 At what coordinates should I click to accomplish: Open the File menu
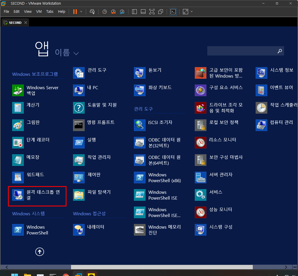(6, 12)
